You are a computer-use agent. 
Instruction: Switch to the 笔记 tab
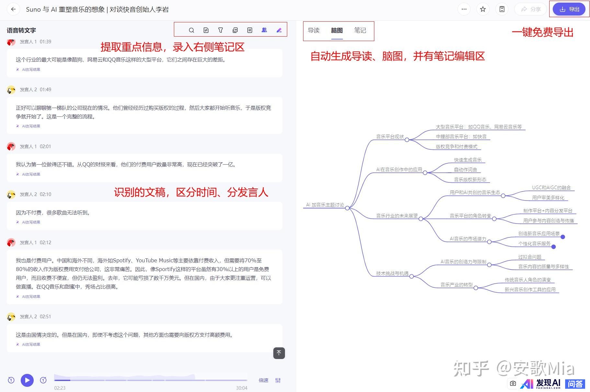pyautogui.click(x=360, y=30)
